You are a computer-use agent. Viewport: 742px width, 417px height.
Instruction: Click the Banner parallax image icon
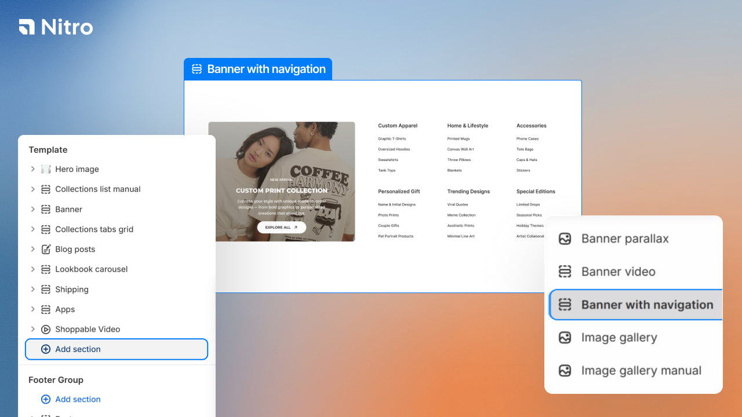[x=565, y=239]
